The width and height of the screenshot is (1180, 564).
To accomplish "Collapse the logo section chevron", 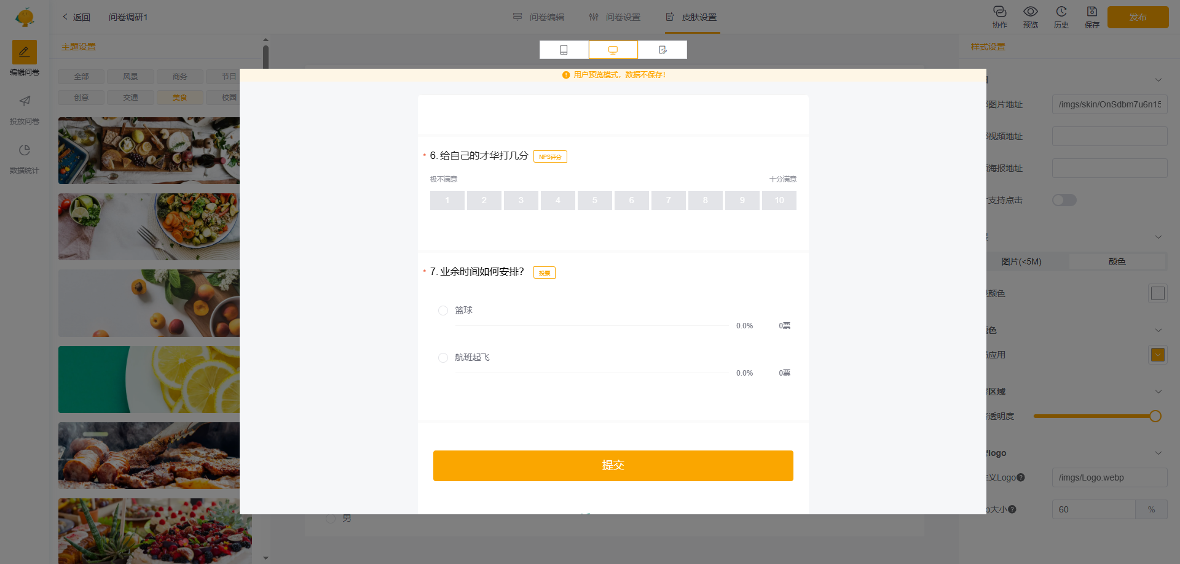I will point(1158,453).
